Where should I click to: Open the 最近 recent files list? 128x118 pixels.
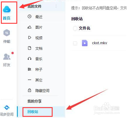tap(39, 17)
